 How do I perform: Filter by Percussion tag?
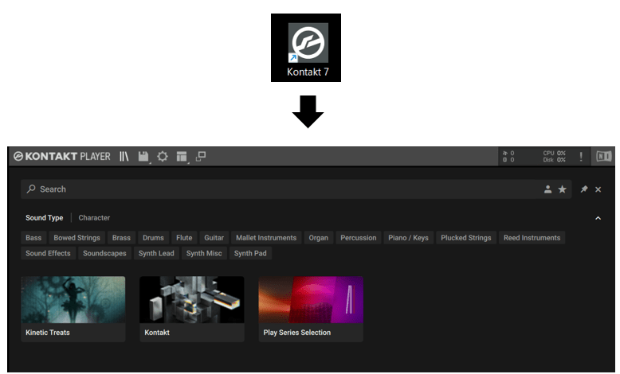click(x=359, y=238)
